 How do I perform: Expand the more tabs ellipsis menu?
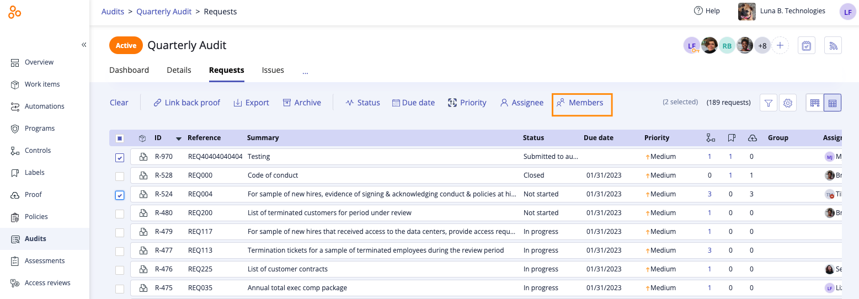point(305,71)
